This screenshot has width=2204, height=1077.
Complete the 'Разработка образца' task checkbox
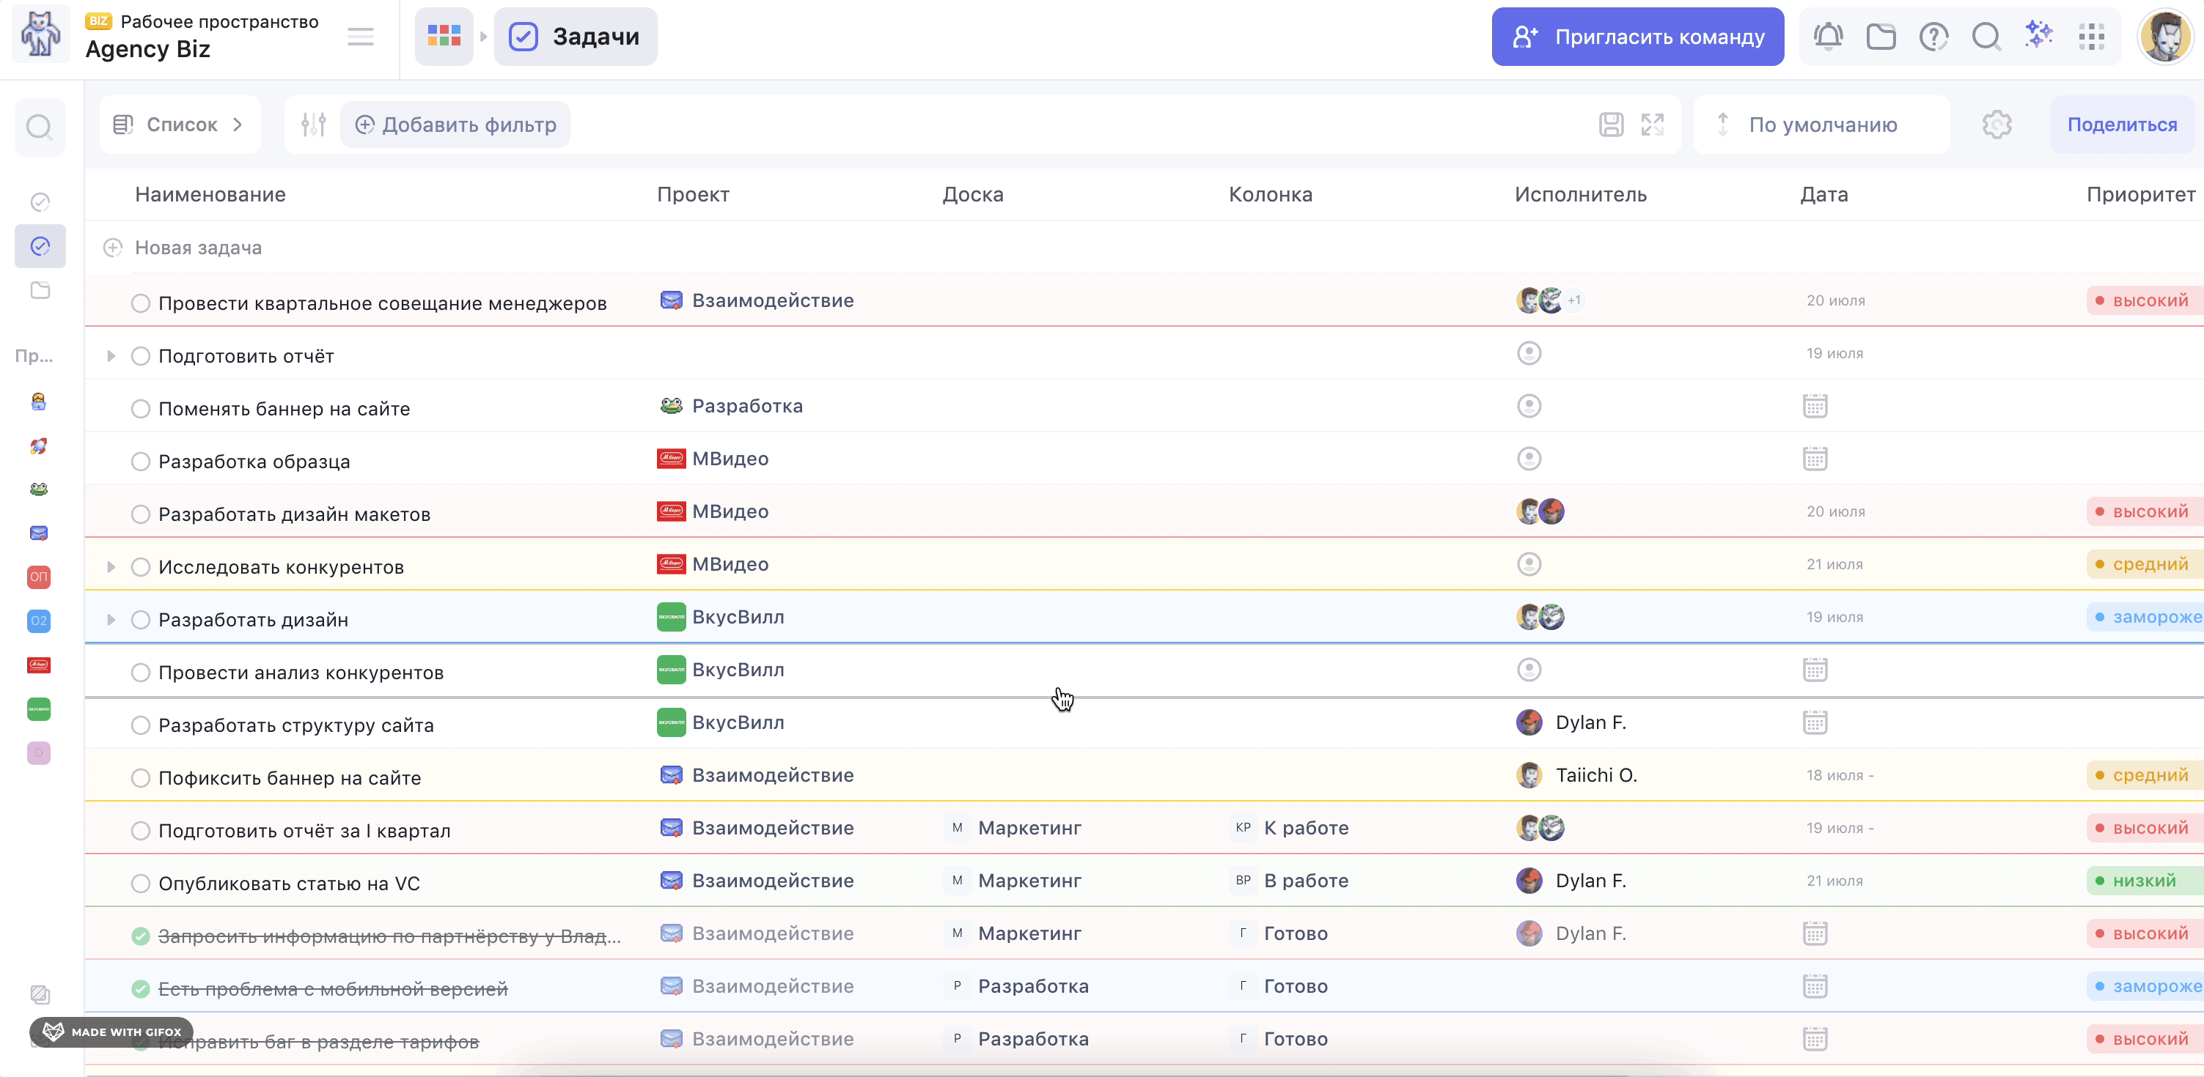tap(140, 462)
